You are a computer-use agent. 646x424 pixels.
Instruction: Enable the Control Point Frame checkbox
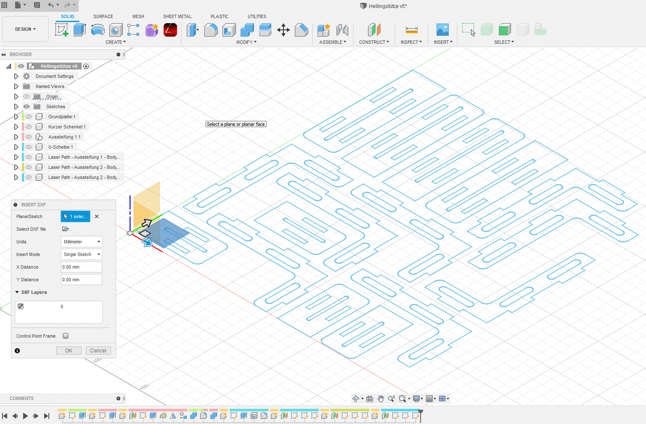(66, 336)
